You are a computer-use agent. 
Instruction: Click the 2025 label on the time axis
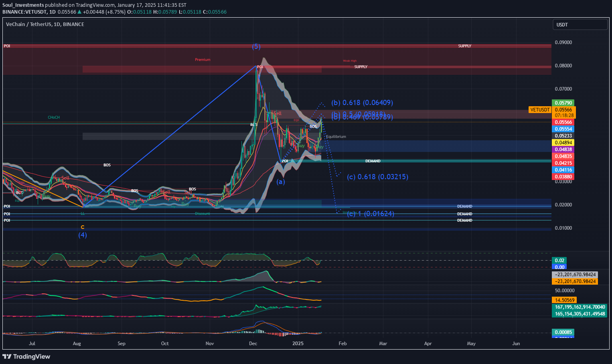coord(298,344)
